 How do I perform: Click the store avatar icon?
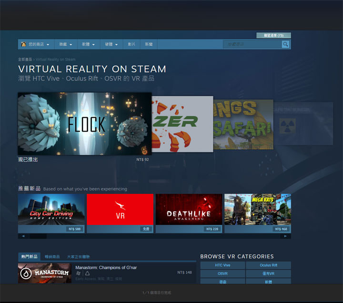click(23, 44)
